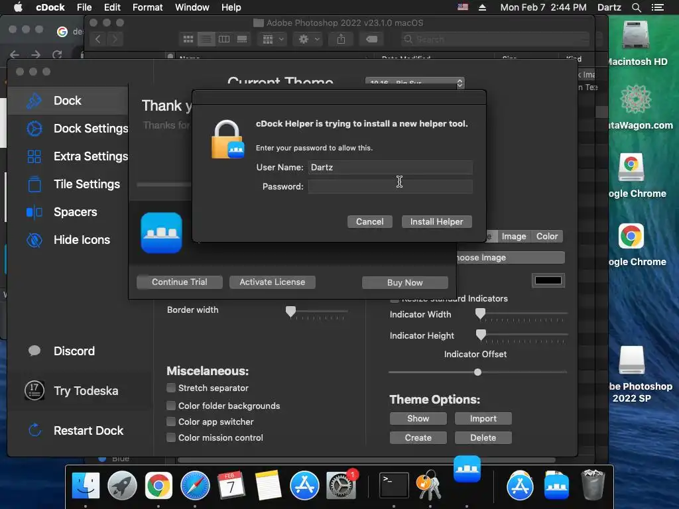Launch Launchpad rocket icon in Dock
The height and width of the screenshot is (509, 679).
(x=122, y=485)
